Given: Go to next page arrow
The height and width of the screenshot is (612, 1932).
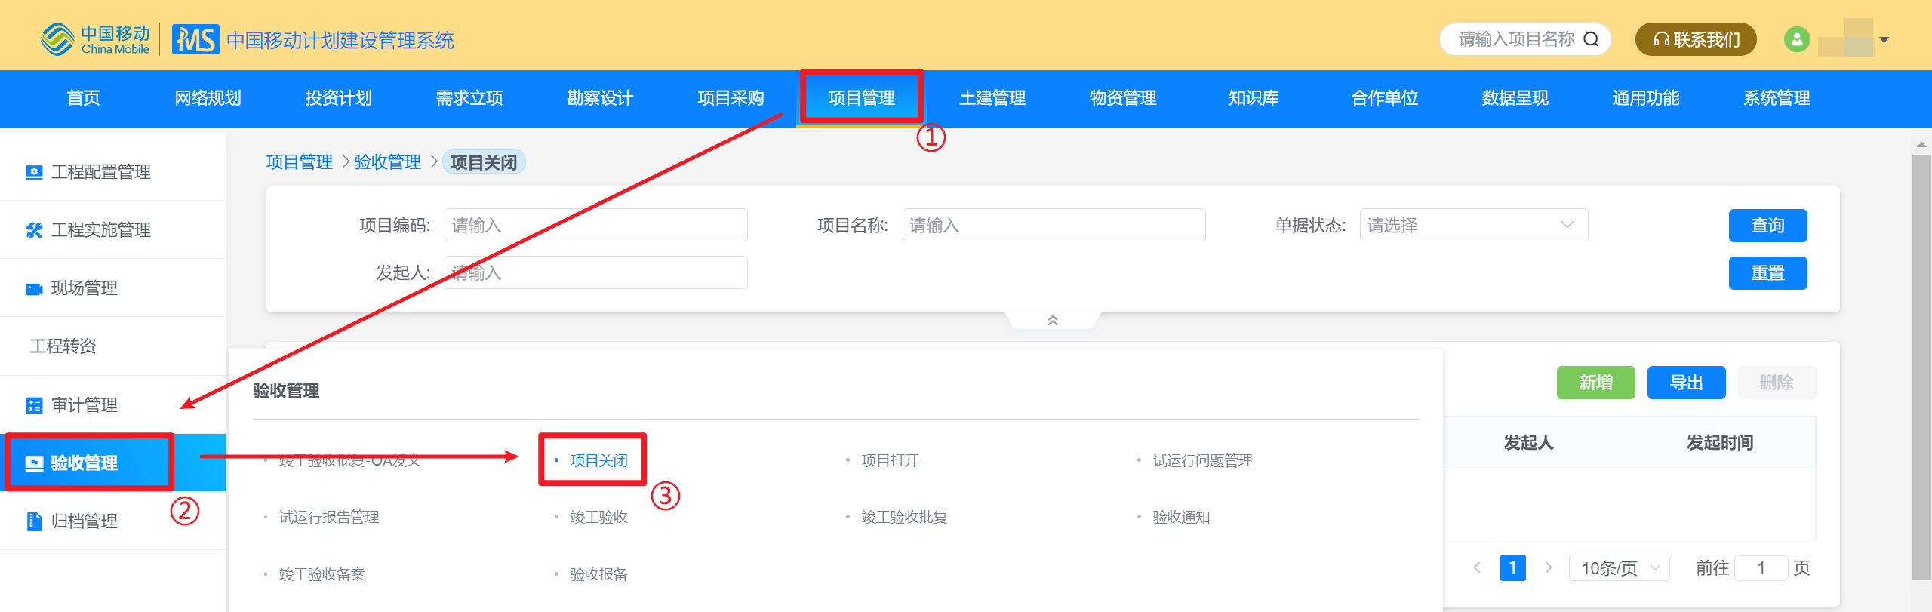Looking at the screenshot, I should 1549,567.
